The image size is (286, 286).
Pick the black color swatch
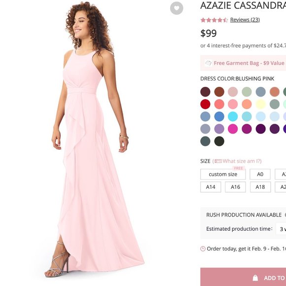point(219,141)
